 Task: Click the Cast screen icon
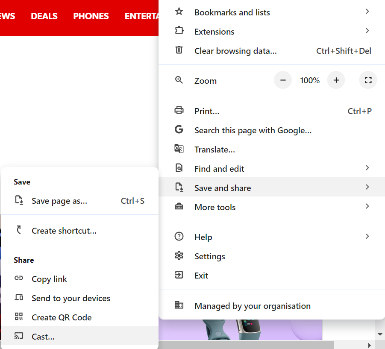pyautogui.click(x=19, y=335)
